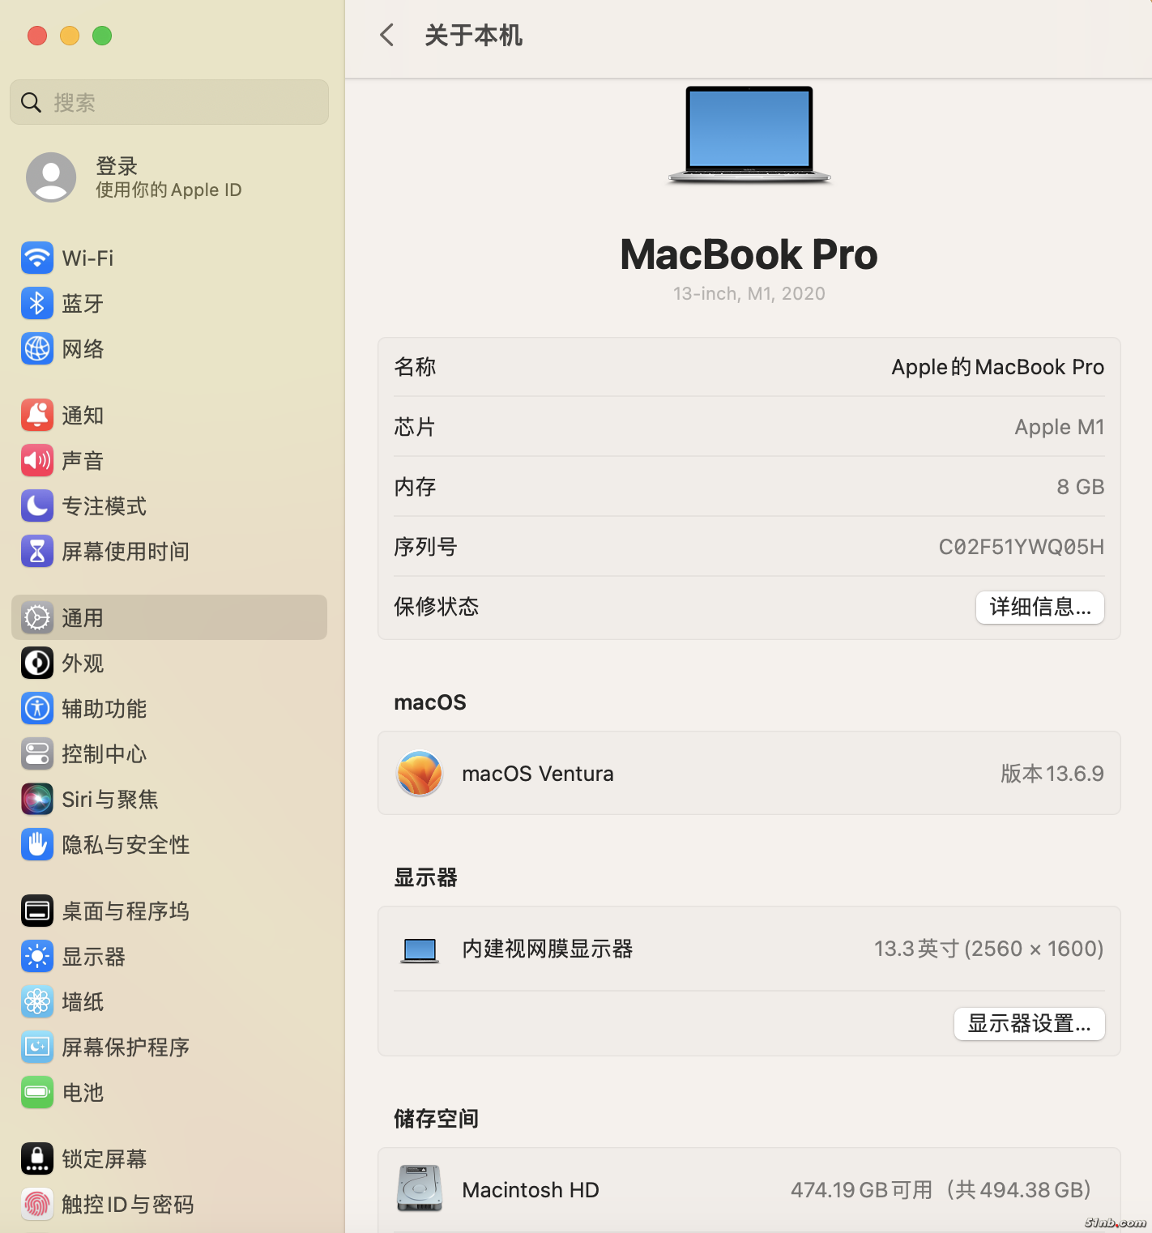Click the Apple ID avatar icon
This screenshot has width=1152, height=1233.
pyautogui.click(x=51, y=177)
